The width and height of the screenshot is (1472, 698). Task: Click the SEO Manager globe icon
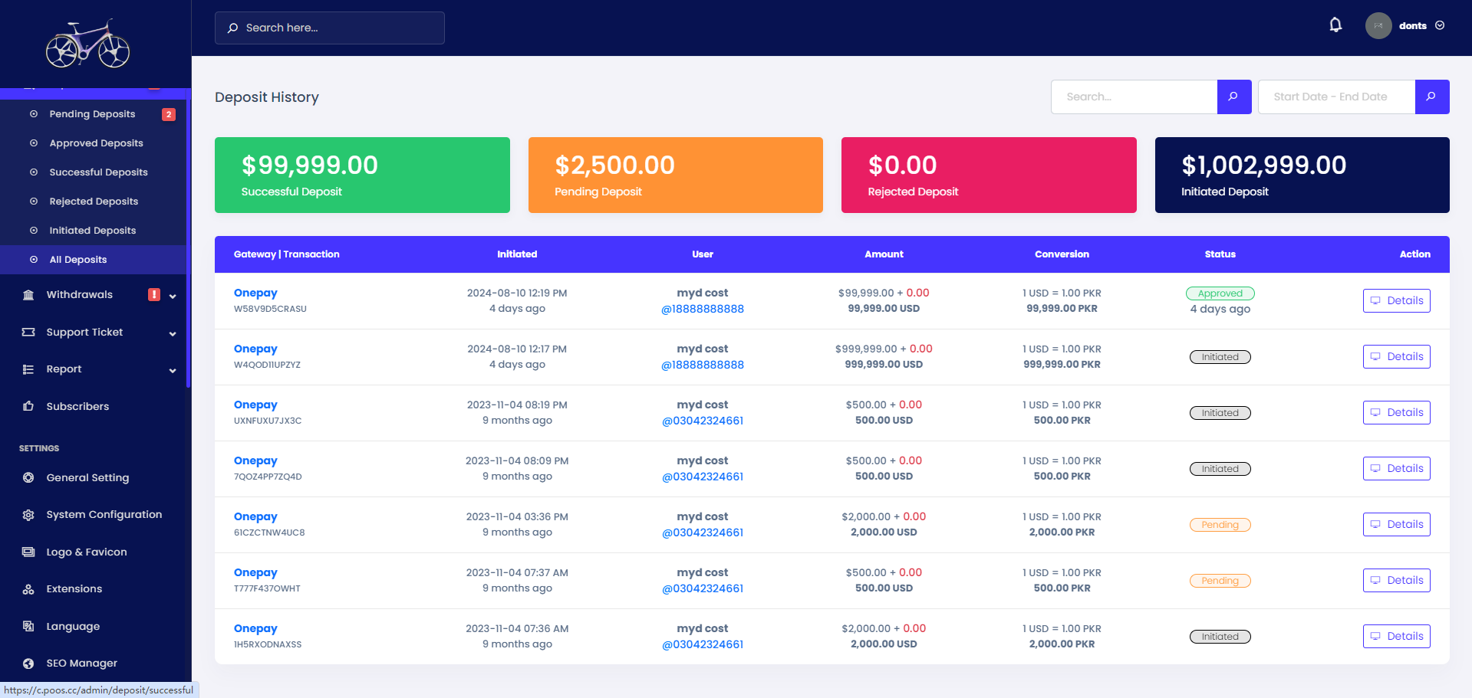pyautogui.click(x=28, y=664)
